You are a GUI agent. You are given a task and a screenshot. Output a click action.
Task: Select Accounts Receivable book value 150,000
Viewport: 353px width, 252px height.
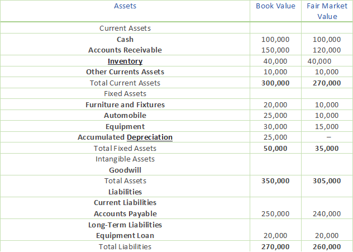point(275,50)
